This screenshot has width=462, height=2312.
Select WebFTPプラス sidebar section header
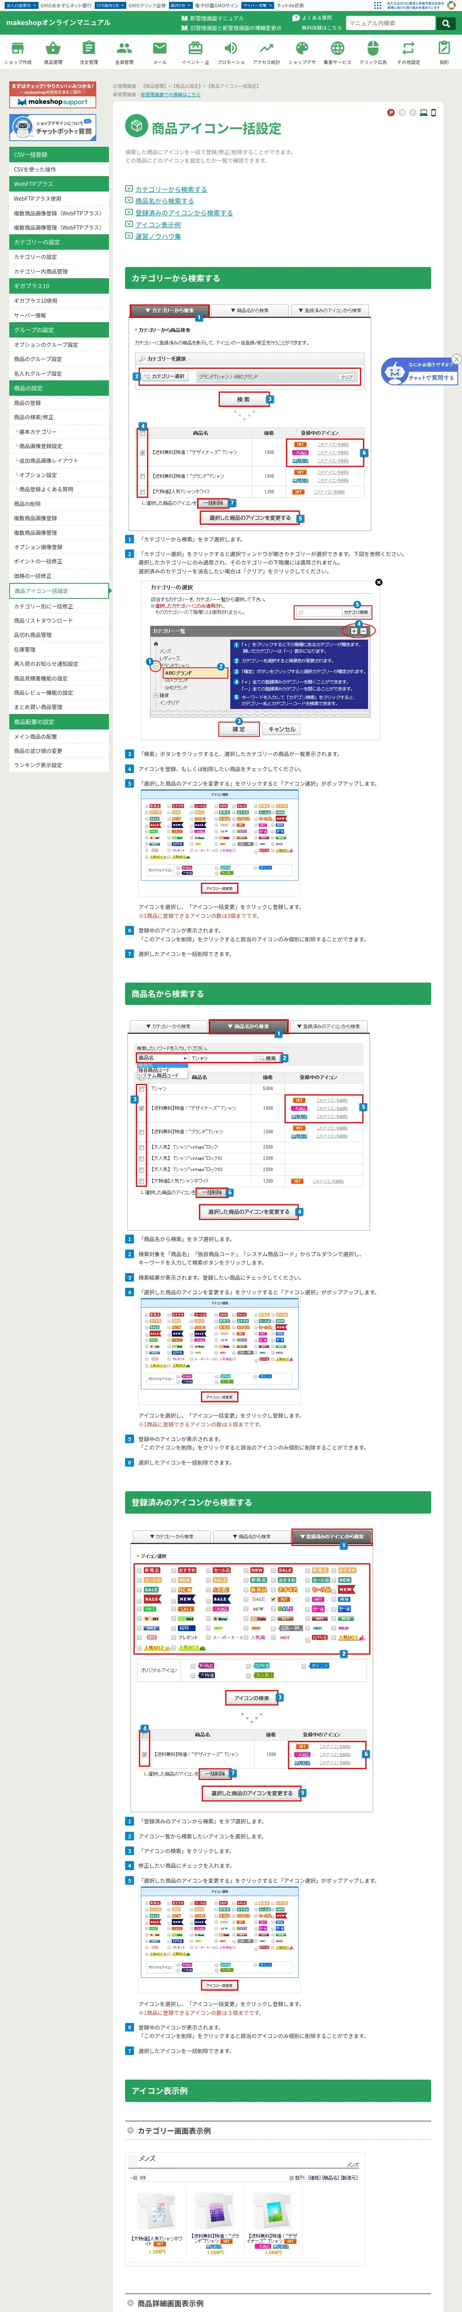click(59, 184)
